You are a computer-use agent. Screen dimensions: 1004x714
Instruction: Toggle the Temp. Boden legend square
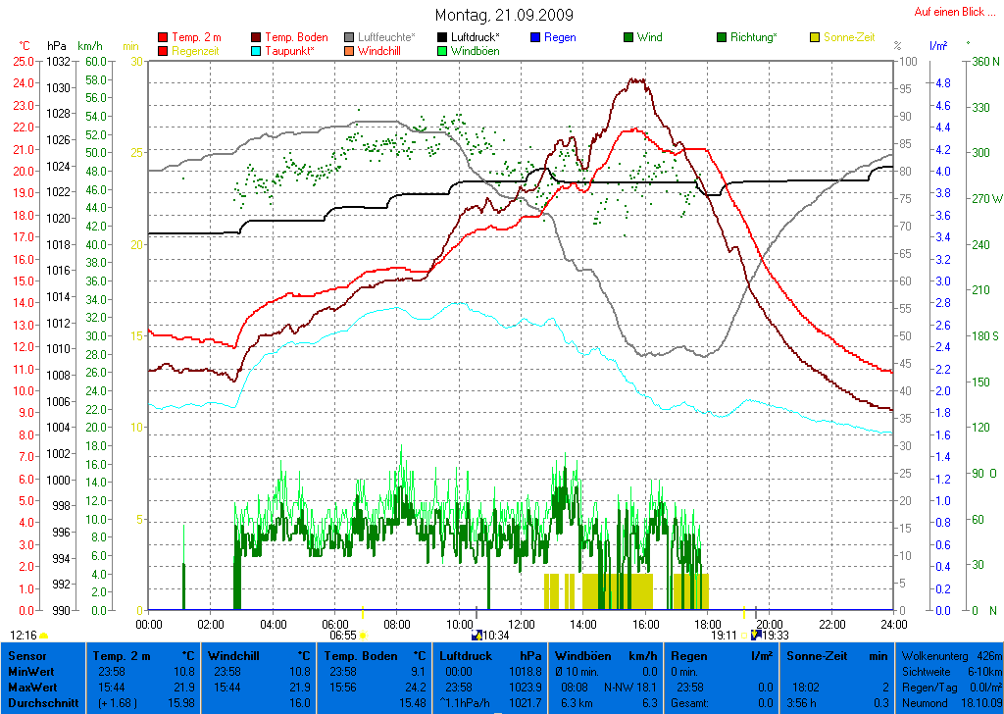click(x=257, y=38)
